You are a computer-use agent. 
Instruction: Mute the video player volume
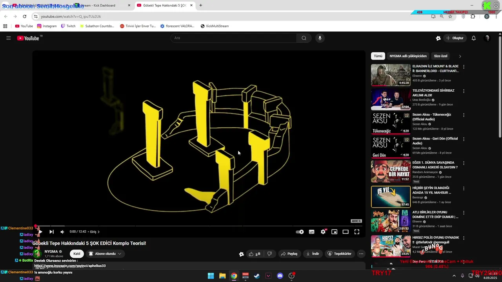tap(62, 232)
